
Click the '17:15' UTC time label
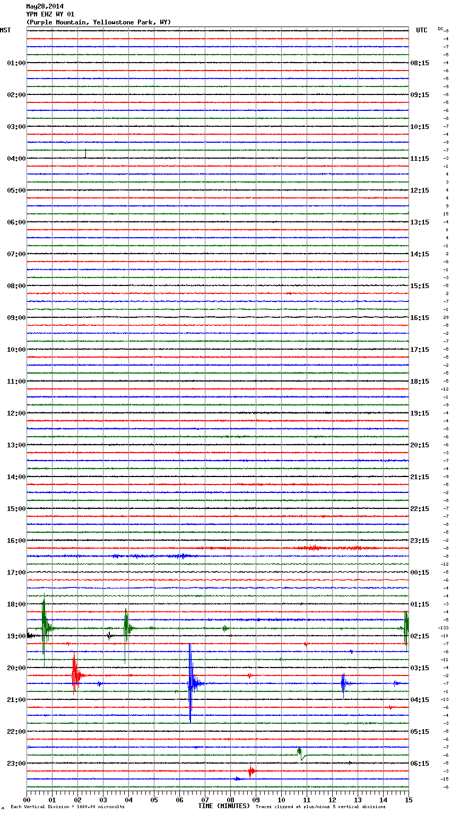(x=420, y=350)
